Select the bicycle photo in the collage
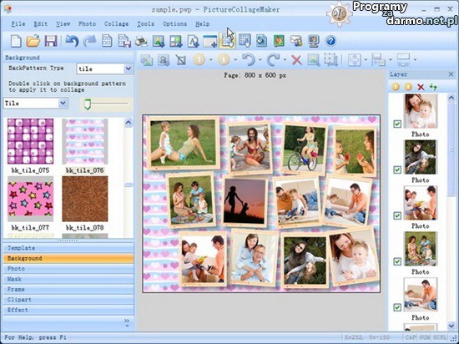Viewport: 459px width, 344px height. coord(304,149)
